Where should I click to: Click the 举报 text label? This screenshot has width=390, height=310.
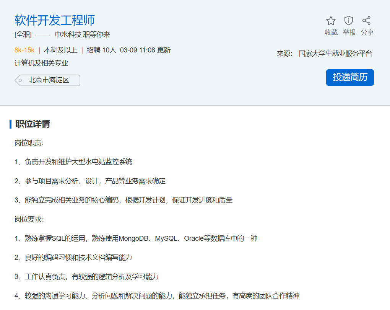[x=349, y=33]
